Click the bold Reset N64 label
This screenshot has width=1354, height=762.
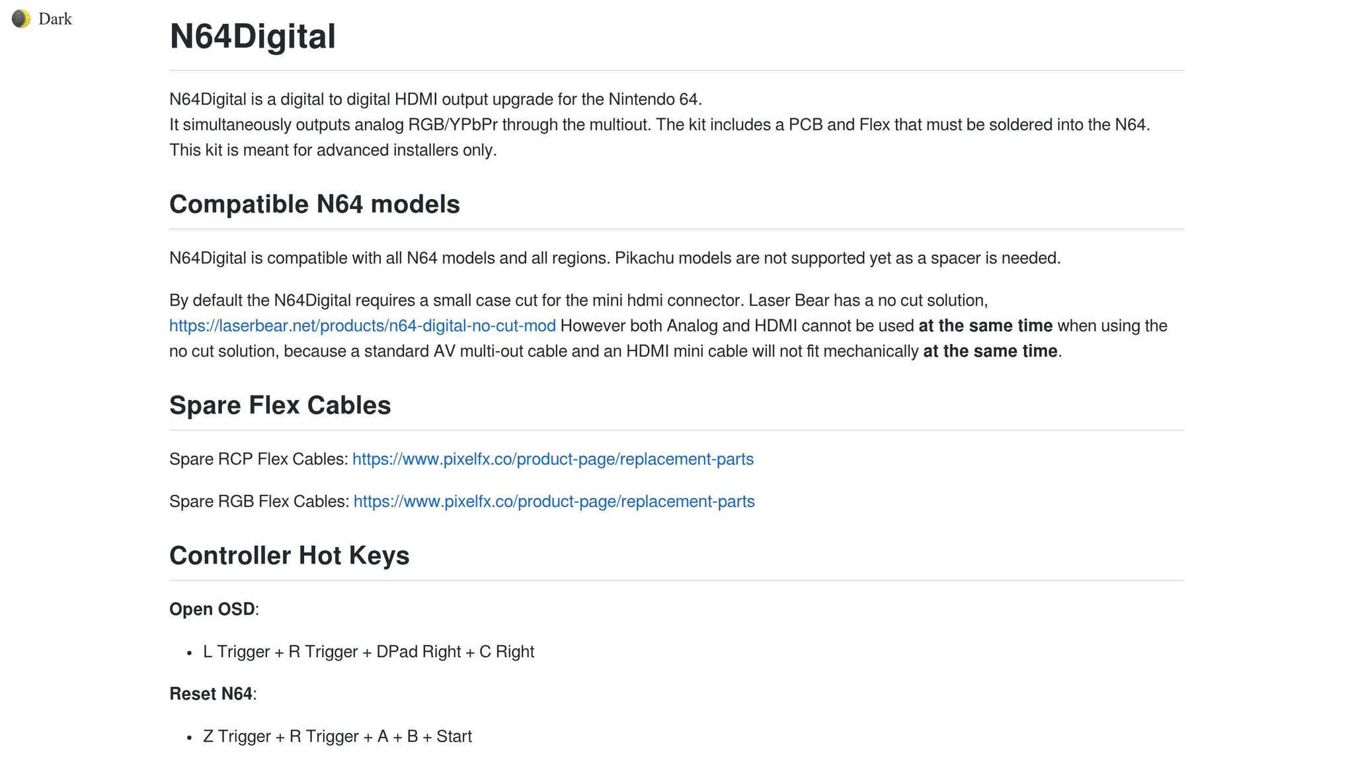[x=210, y=694]
